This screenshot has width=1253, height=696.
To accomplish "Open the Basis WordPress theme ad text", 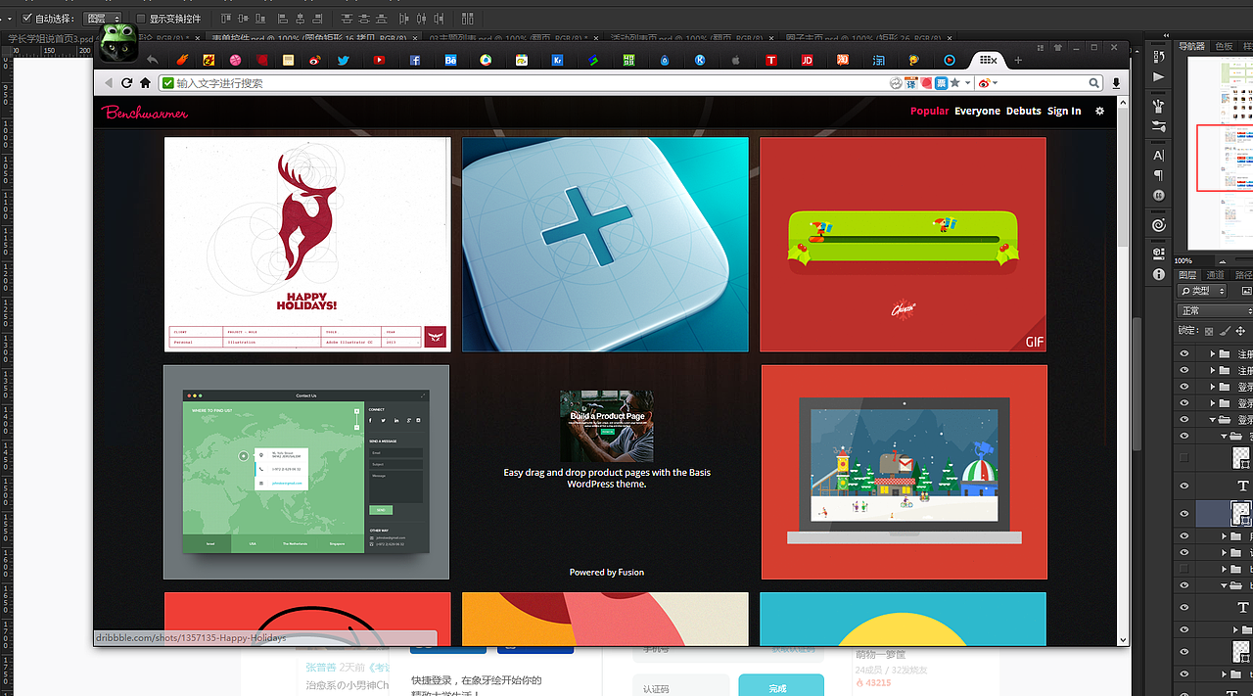I will [607, 478].
